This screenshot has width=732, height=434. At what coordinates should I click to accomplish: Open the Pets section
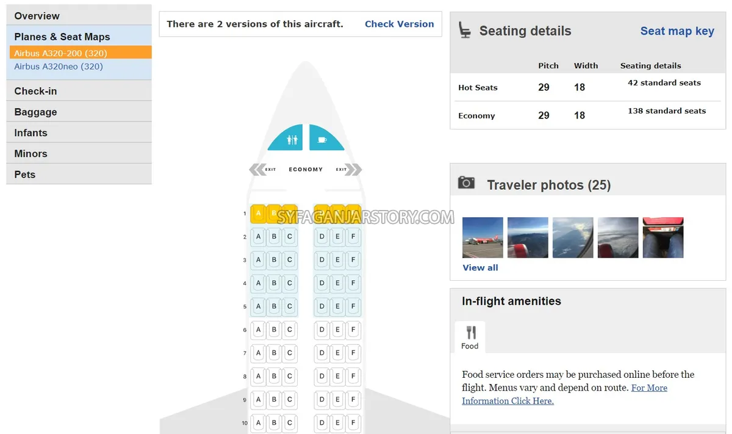coord(24,174)
